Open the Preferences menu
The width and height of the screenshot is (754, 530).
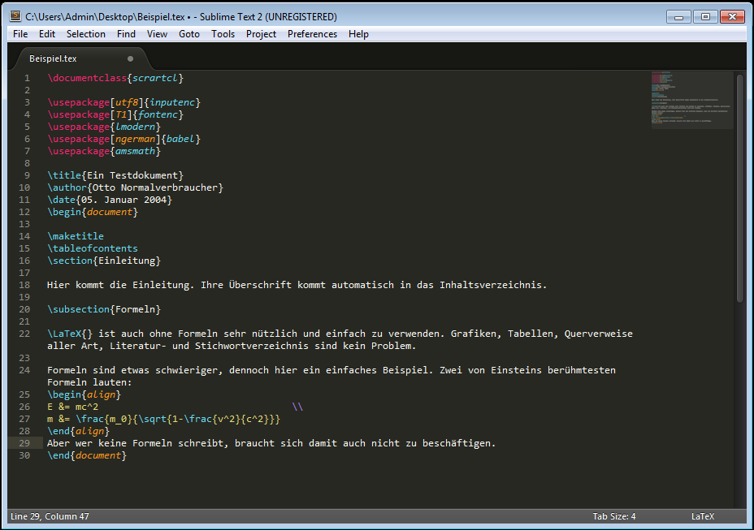click(x=312, y=34)
